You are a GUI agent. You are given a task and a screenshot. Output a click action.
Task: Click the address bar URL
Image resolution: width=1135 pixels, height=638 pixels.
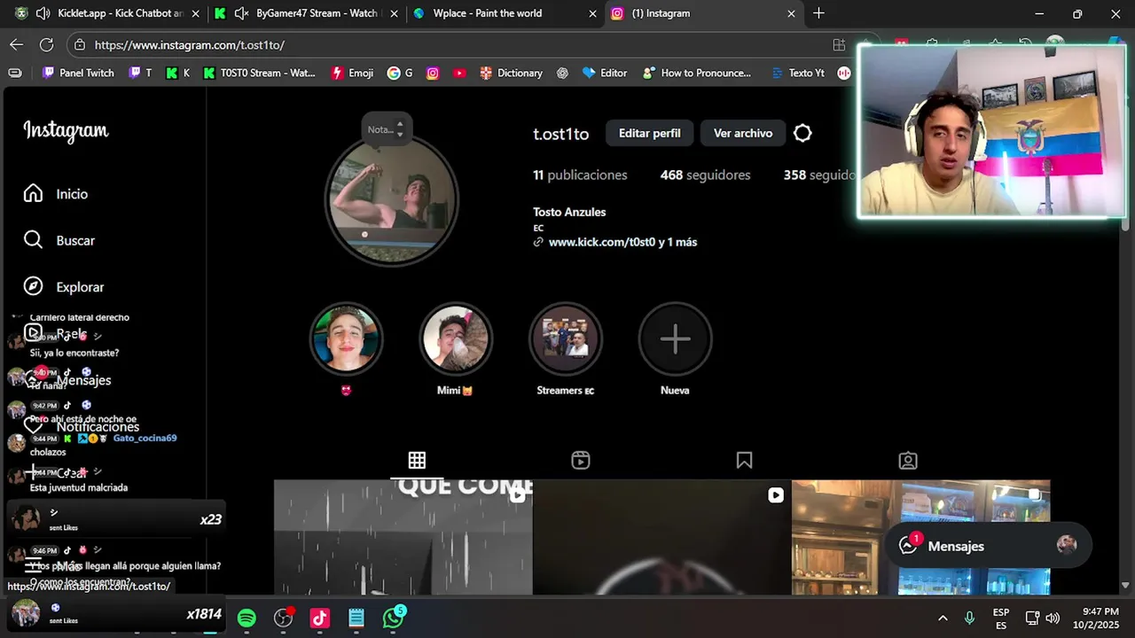(189, 44)
